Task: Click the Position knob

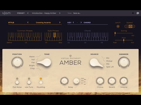Action: [17, 62]
